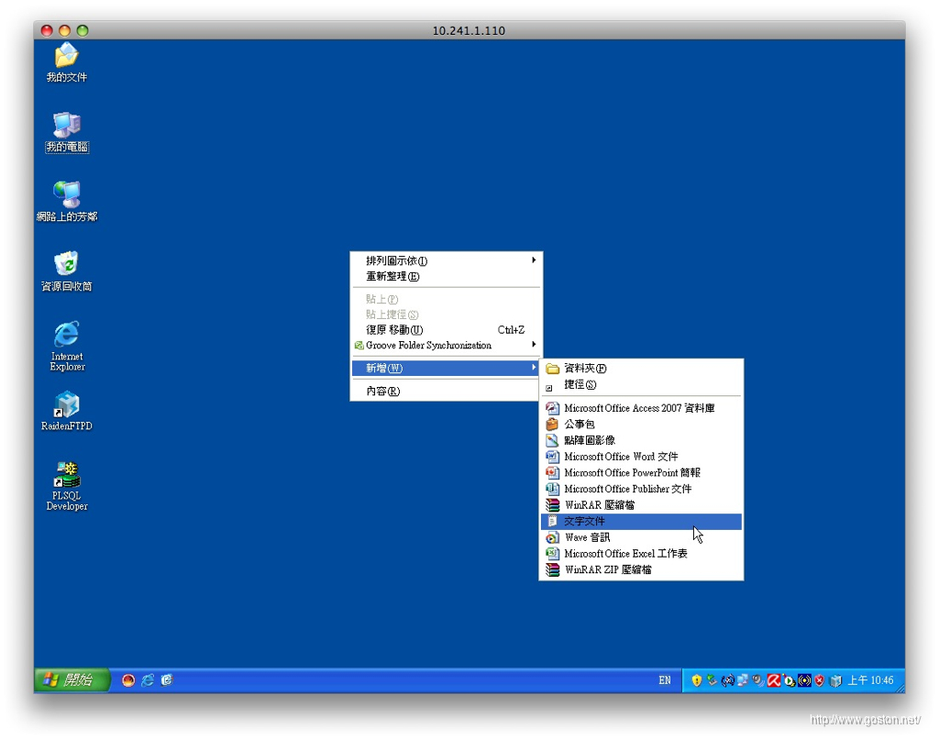
Task: Create a Microsoft Office PowerPoint 簡報
Action: (x=641, y=472)
